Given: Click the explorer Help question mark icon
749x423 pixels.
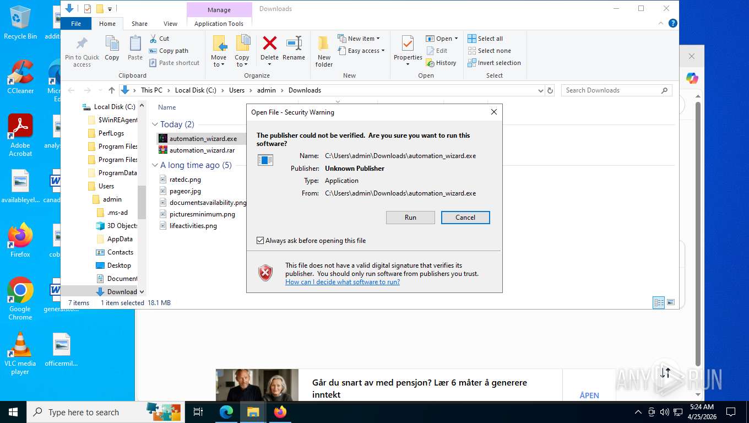Looking at the screenshot, I should pyautogui.click(x=672, y=23).
